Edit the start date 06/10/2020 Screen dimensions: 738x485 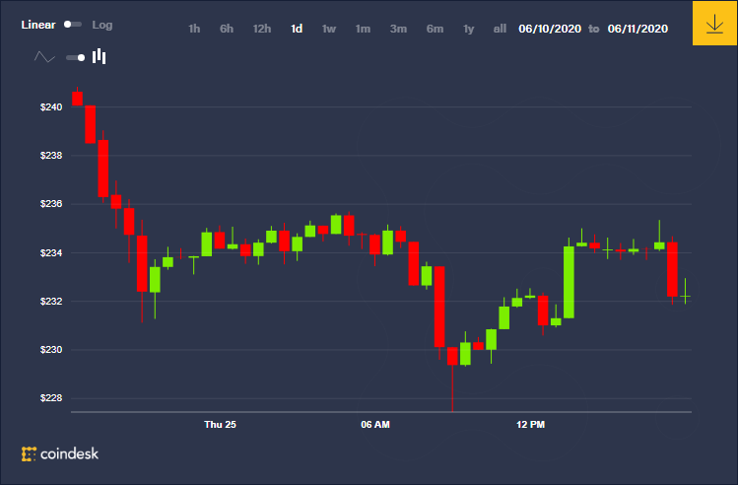(x=550, y=29)
